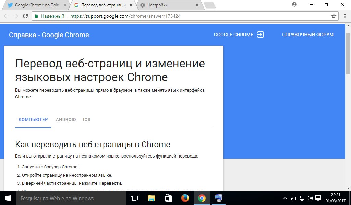Click the battery power tray icon
This screenshot has width=351, height=205.
coord(293,198)
